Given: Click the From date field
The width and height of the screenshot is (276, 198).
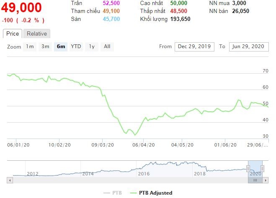Looking at the screenshot, I should point(195,46).
